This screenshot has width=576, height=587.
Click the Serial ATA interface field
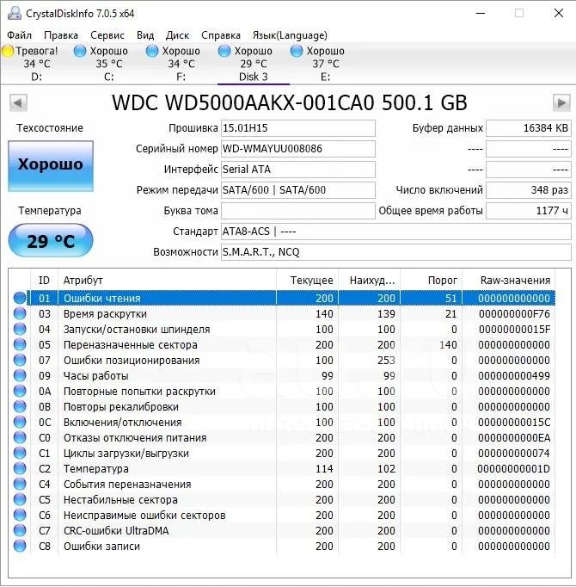pyautogui.click(x=298, y=170)
